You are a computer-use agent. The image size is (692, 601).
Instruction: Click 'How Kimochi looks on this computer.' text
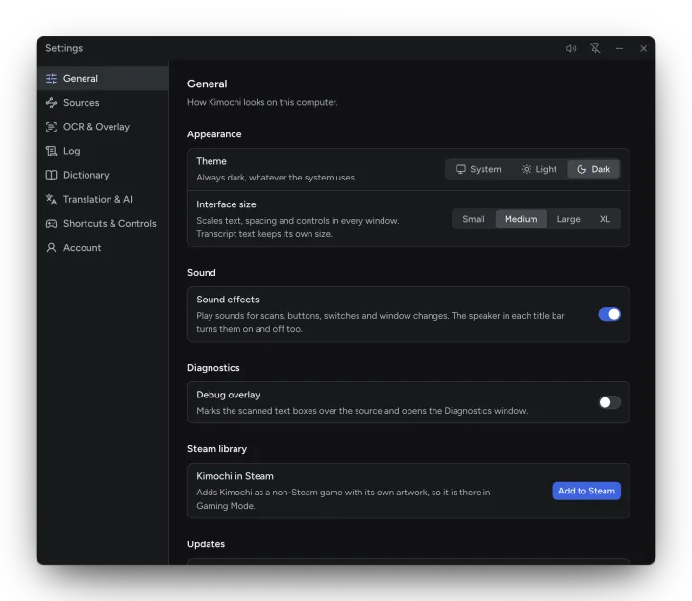[x=262, y=102]
